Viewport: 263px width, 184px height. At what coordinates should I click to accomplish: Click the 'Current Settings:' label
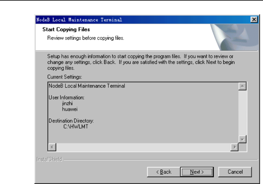(x=64, y=77)
